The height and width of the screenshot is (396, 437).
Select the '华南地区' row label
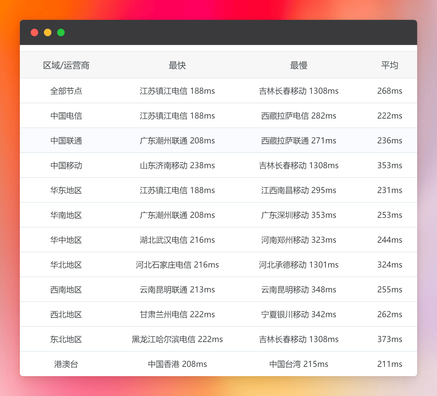pyautogui.click(x=66, y=215)
